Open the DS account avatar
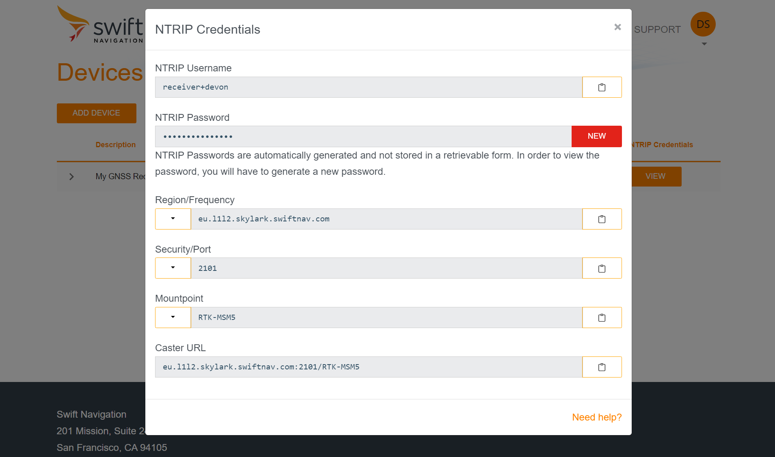 pos(703,24)
